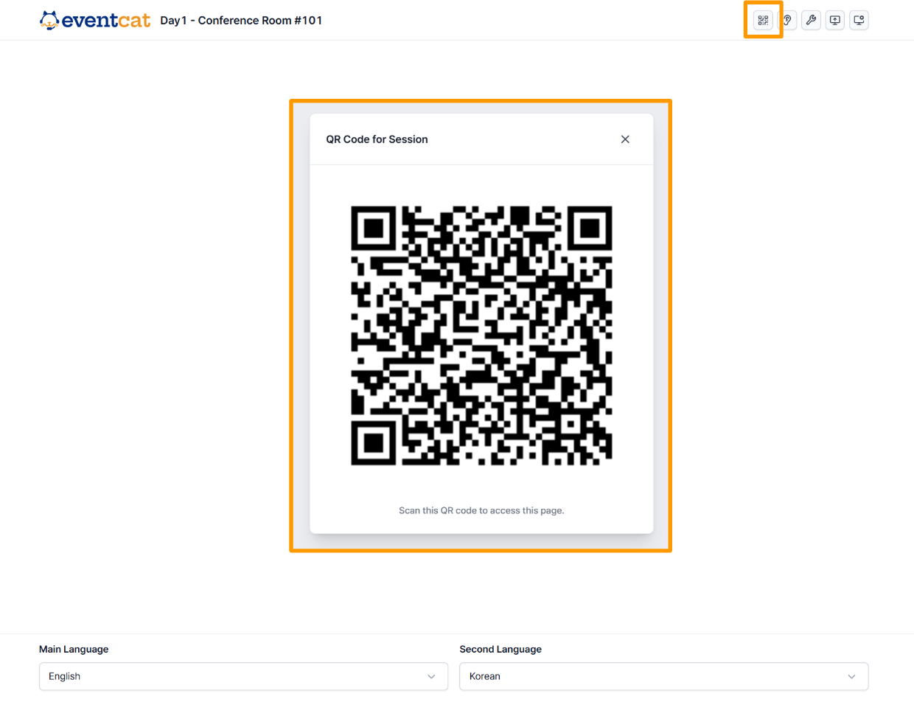Click the 'Main Language' label

(74, 650)
